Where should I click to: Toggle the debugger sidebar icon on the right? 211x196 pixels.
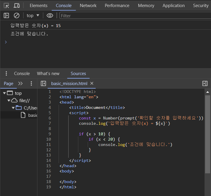click(205, 84)
